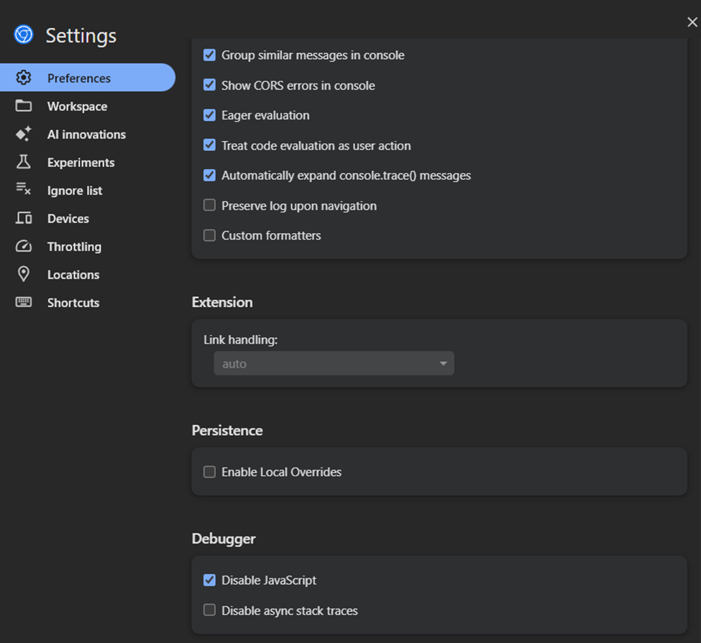
Task: Open the Link handling dropdown
Action: point(334,364)
